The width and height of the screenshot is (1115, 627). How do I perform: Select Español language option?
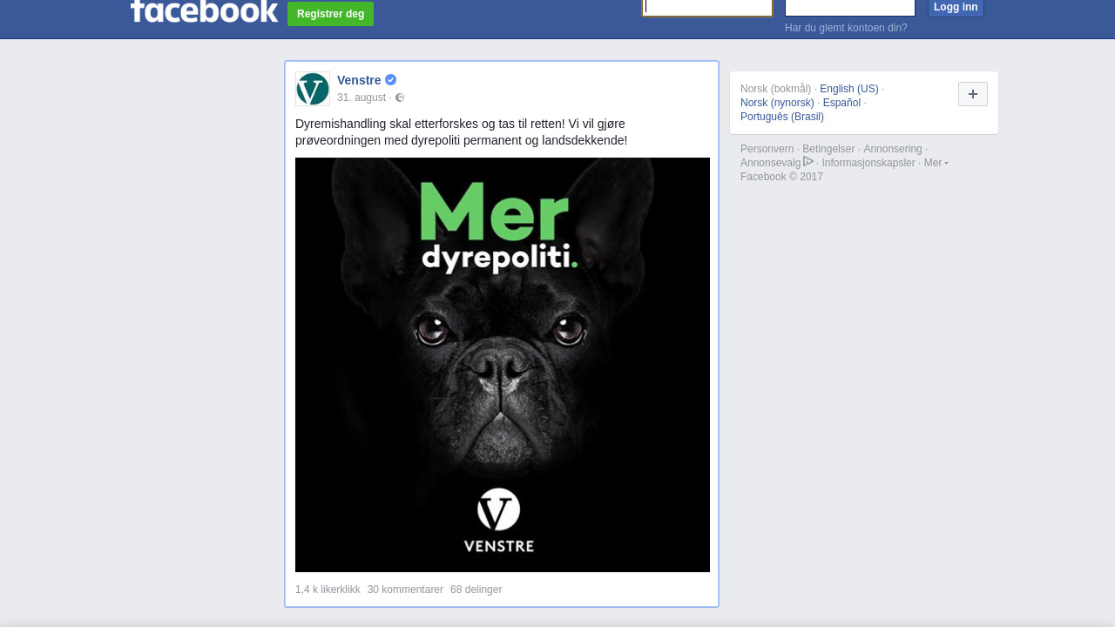point(841,103)
